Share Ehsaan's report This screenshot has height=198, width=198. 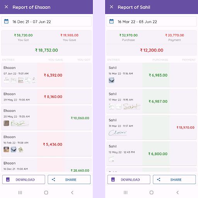click(x=69, y=179)
